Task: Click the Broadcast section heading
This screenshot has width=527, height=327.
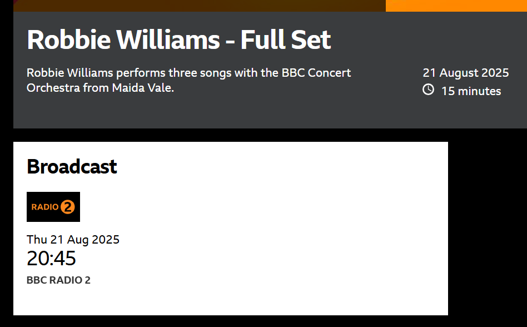Action: pyautogui.click(x=72, y=166)
